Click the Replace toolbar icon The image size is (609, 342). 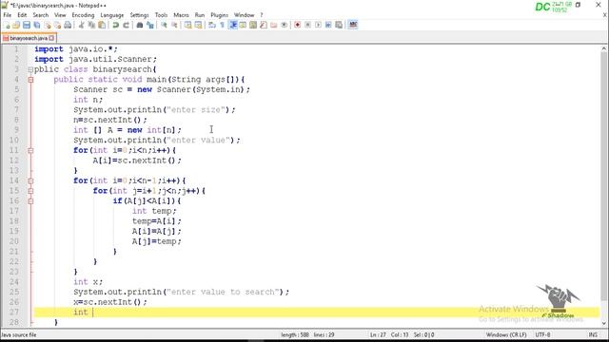[150, 26]
